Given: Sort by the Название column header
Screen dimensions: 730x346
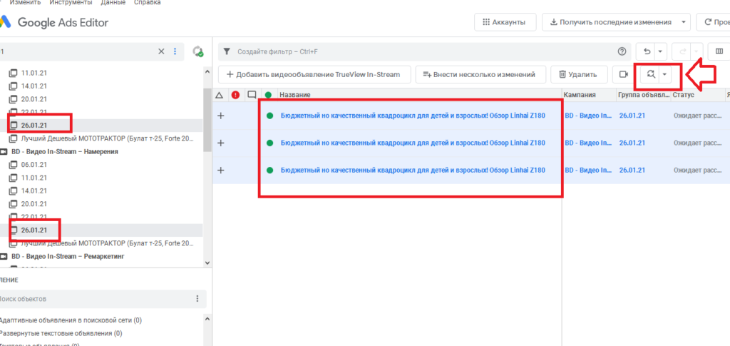Looking at the screenshot, I should tap(294, 95).
